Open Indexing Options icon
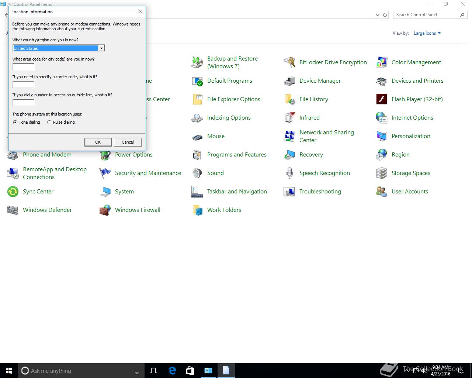Viewport: 472px width, 378px height. (x=197, y=118)
